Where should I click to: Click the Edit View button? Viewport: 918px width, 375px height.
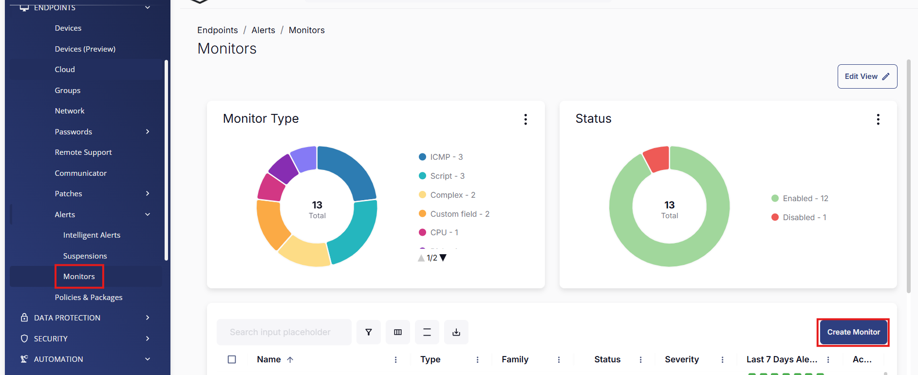867,76
